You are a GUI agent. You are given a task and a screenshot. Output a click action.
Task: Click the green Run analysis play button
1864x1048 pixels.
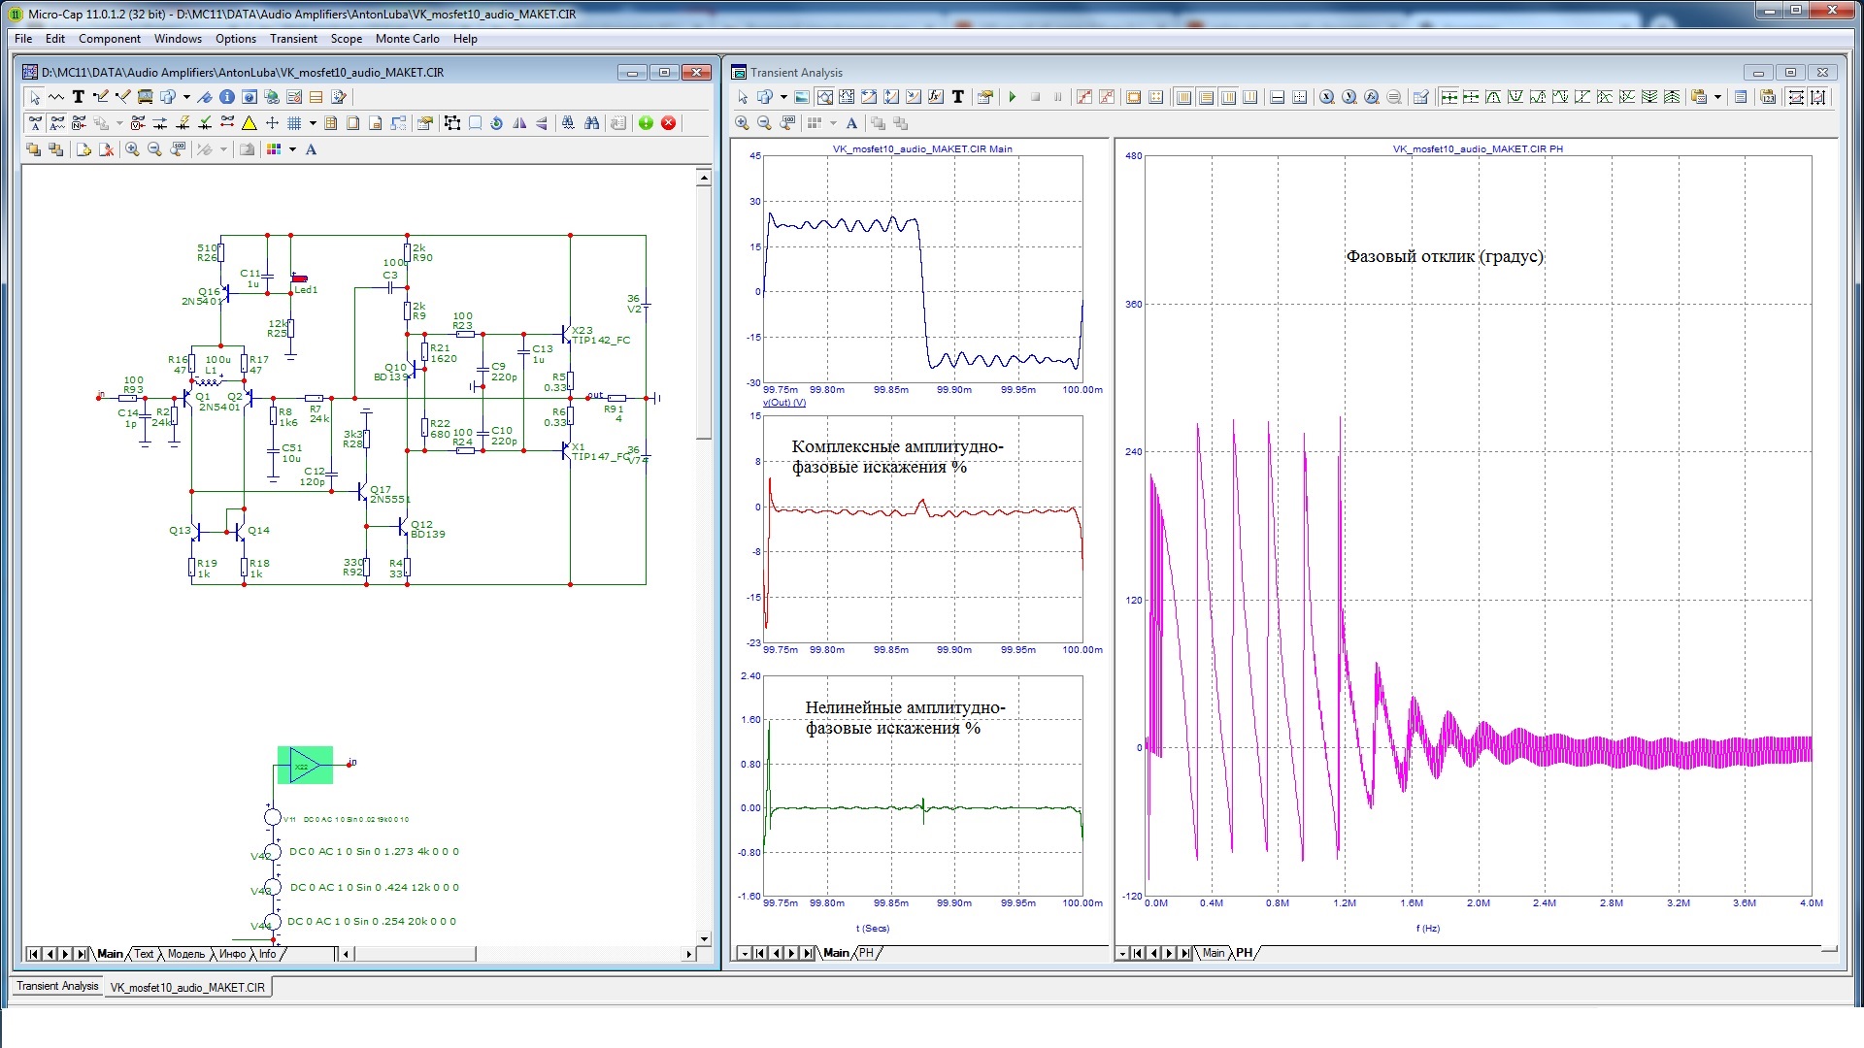[1013, 97]
